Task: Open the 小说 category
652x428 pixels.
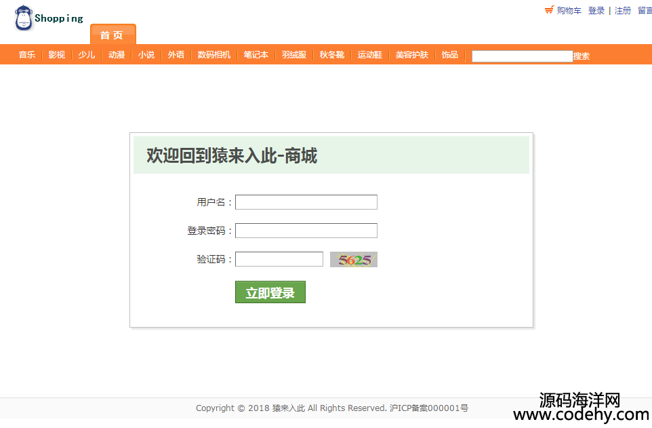Action: pyautogui.click(x=146, y=55)
